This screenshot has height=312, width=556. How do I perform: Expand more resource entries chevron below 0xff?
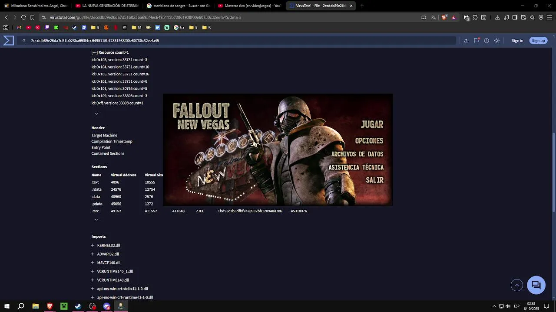(x=96, y=114)
